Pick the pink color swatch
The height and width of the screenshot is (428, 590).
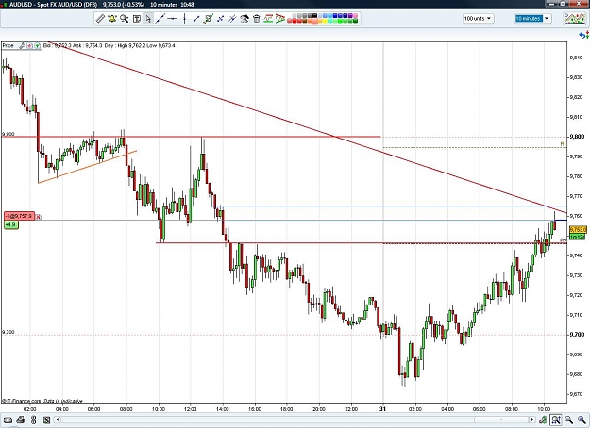[x=355, y=15]
